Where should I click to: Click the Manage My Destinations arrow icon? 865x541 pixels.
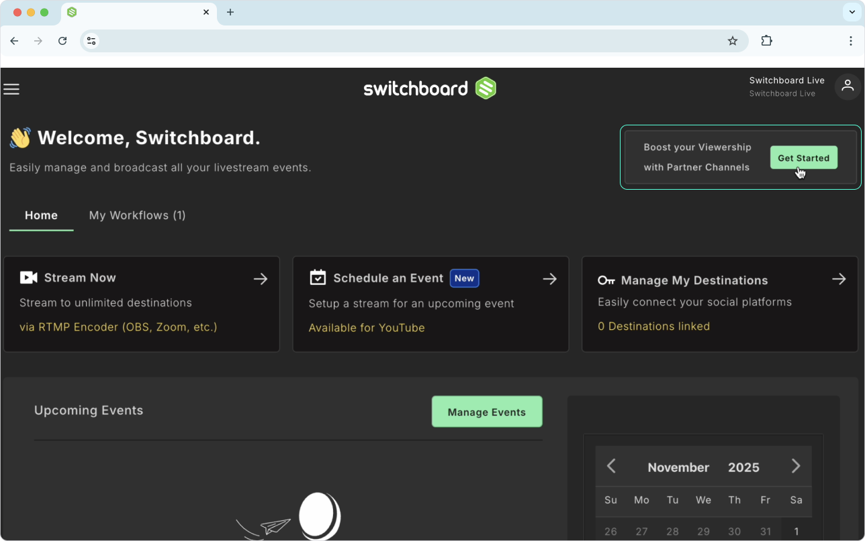[839, 279]
